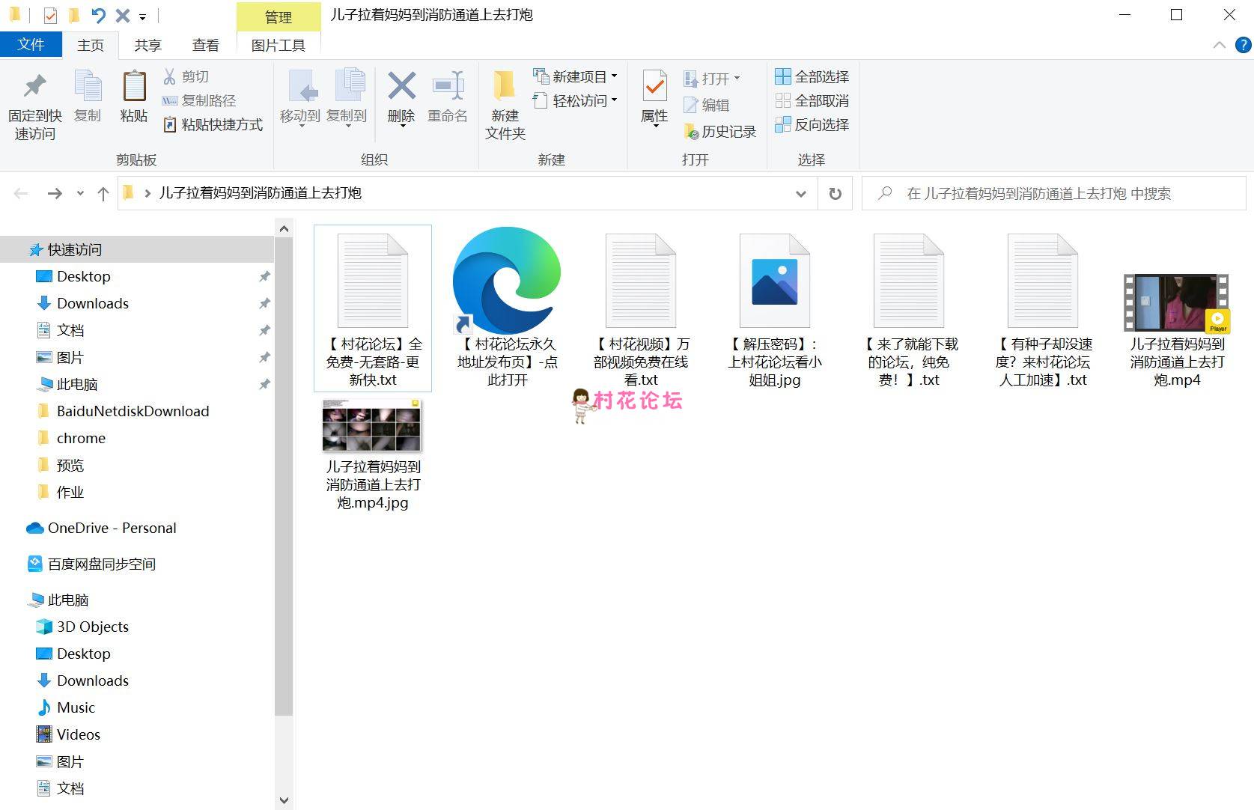
Task: Switch to the Share (共享) ribbon tab
Action: click(x=147, y=45)
